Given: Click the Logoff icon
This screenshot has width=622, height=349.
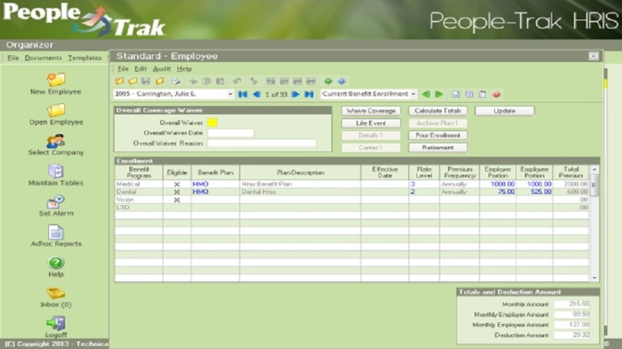Looking at the screenshot, I should click(56, 323).
